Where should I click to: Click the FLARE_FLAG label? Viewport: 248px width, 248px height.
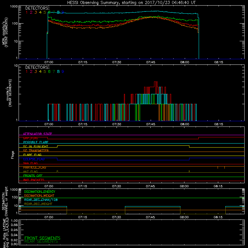(32, 155)
